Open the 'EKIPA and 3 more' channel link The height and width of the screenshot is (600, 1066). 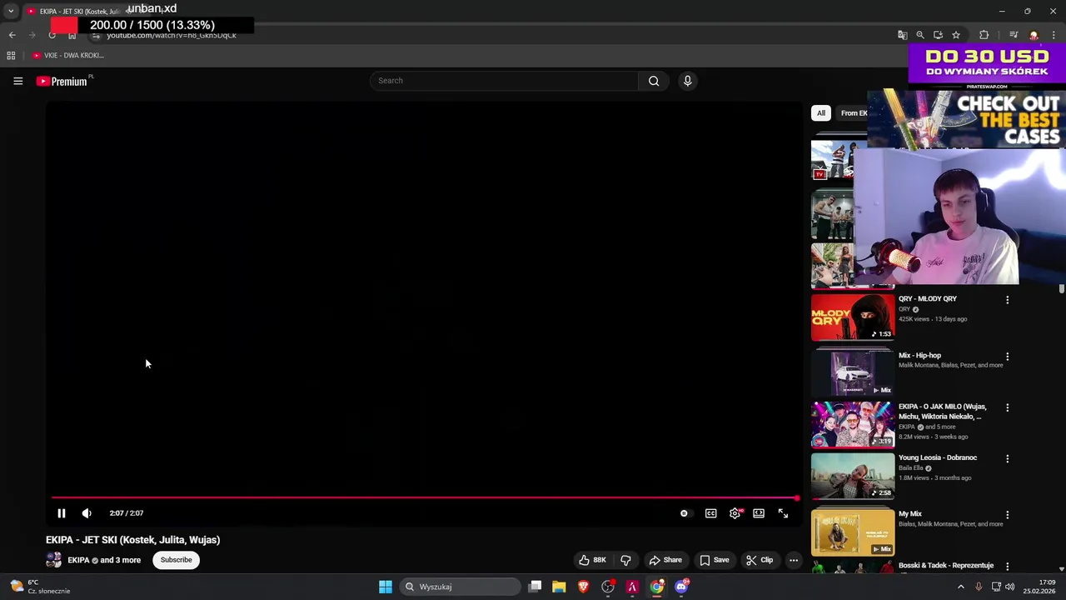point(104,560)
